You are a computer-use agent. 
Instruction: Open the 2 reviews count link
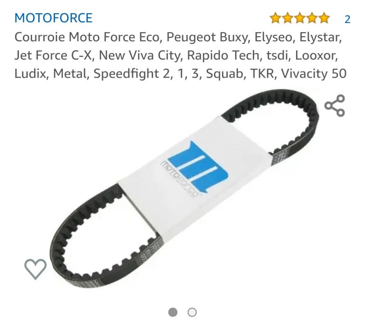tap(347, 19)
